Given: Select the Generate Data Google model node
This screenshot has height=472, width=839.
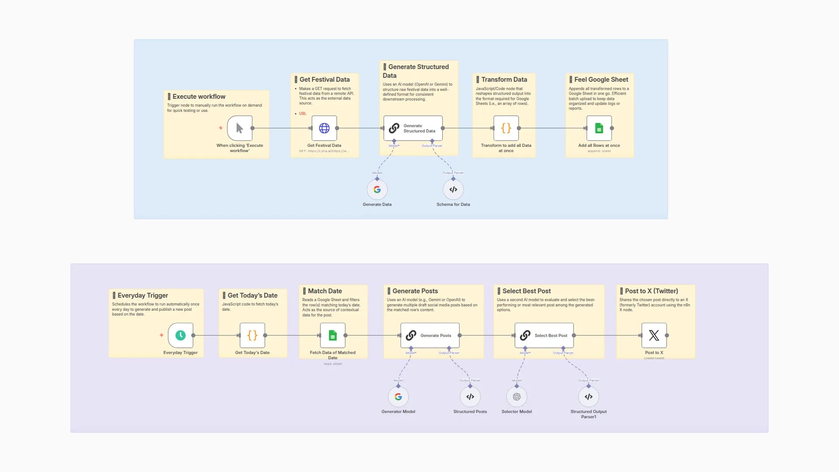Looking at the screenshot, I should click(377, 190).
